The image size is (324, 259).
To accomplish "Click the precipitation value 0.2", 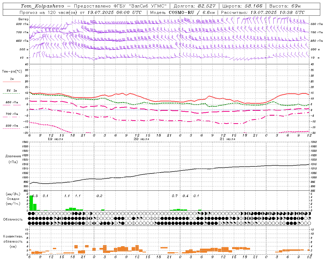I will click(99, 196).
